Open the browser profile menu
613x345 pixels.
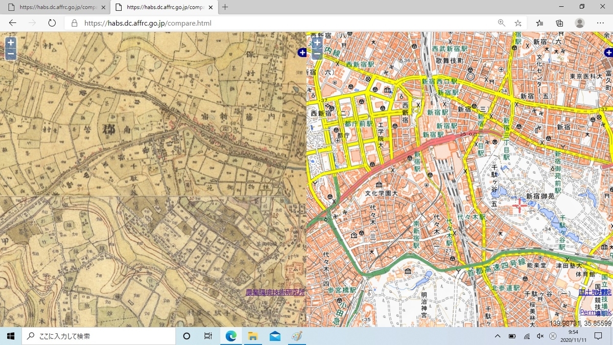(580, 23)
